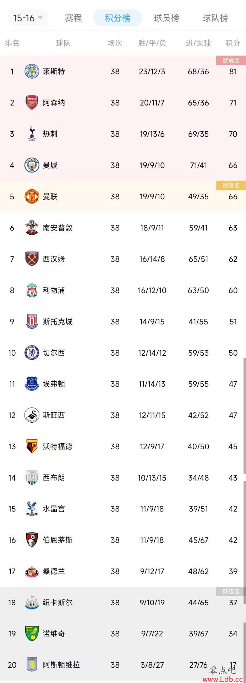Switch to the 赛程 tab
This screenshot has width=246, height=683.
(x=73, y=18)
